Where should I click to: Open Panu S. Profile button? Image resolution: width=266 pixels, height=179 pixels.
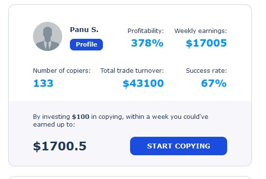click(x=86, y=45)
